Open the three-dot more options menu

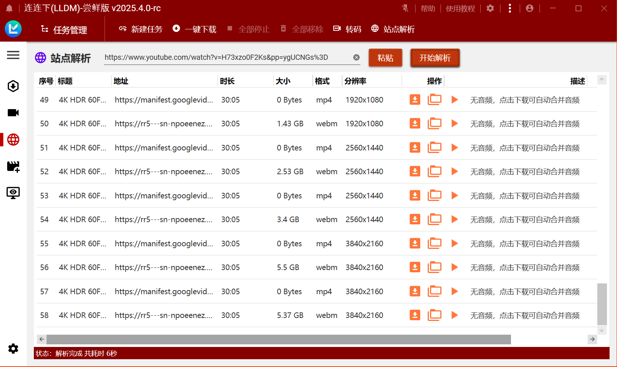[x=510, y=8]
